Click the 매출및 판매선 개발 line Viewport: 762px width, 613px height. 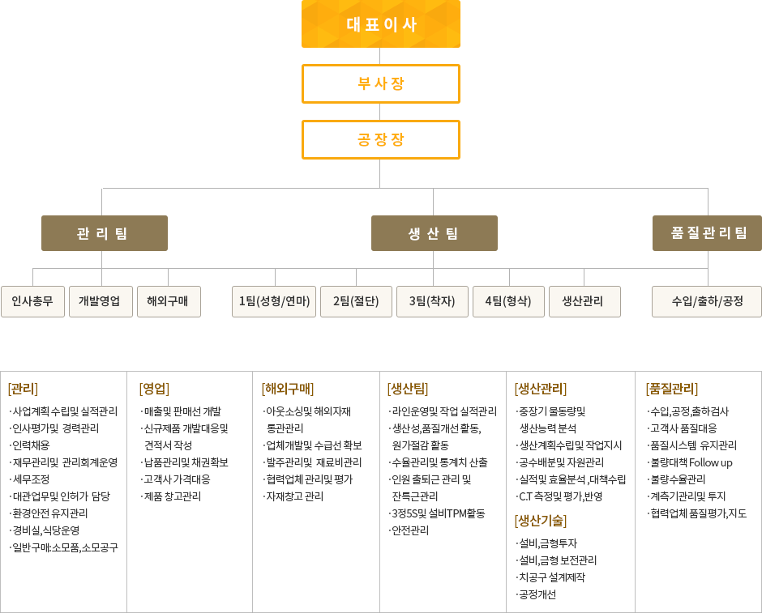click(180, 411)
